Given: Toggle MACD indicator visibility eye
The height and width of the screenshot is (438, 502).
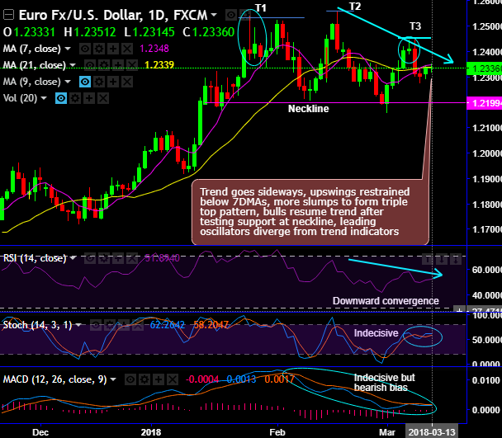Looking at the screenshot, I should (x=130, y=379).
